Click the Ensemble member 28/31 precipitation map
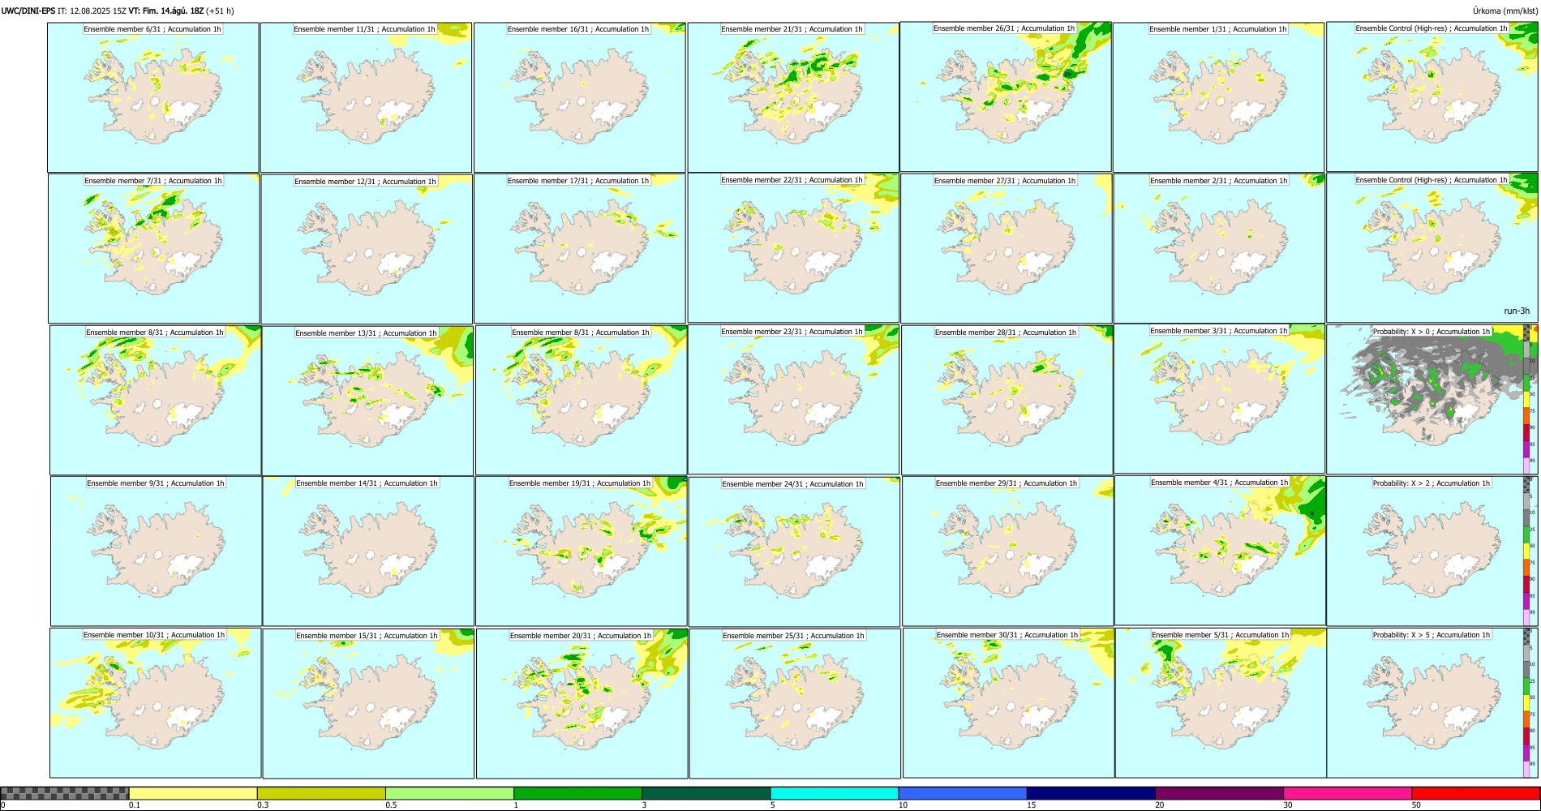This screenshot has width=1541, height=811. pos(1007,400)
